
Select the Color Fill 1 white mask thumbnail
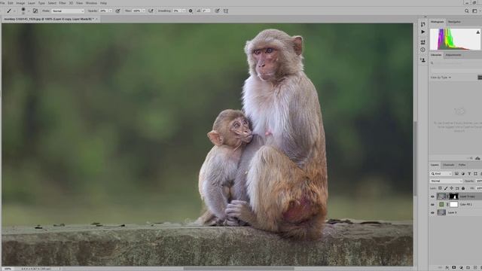453,204
